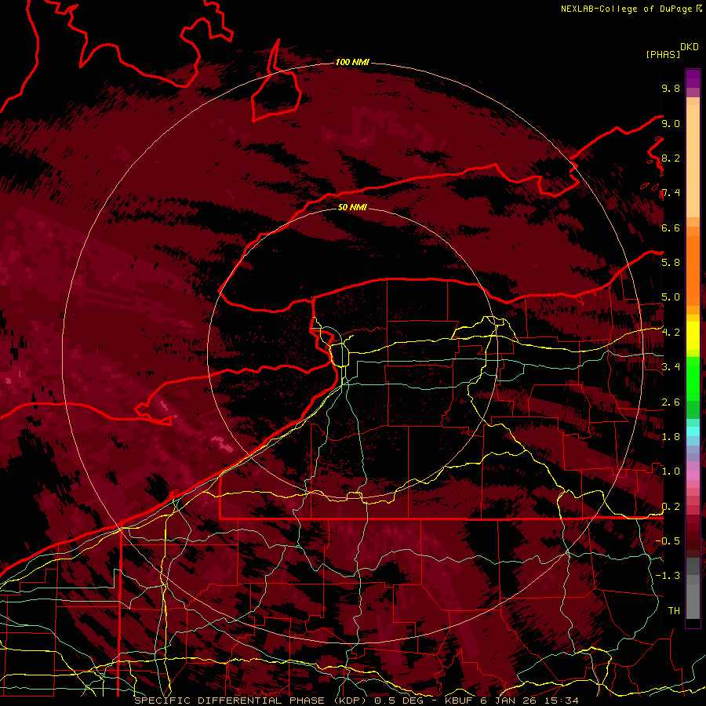Select the 2.6 legend value
The width and height of the screenshot is (706, 706).
coord(671,402)
